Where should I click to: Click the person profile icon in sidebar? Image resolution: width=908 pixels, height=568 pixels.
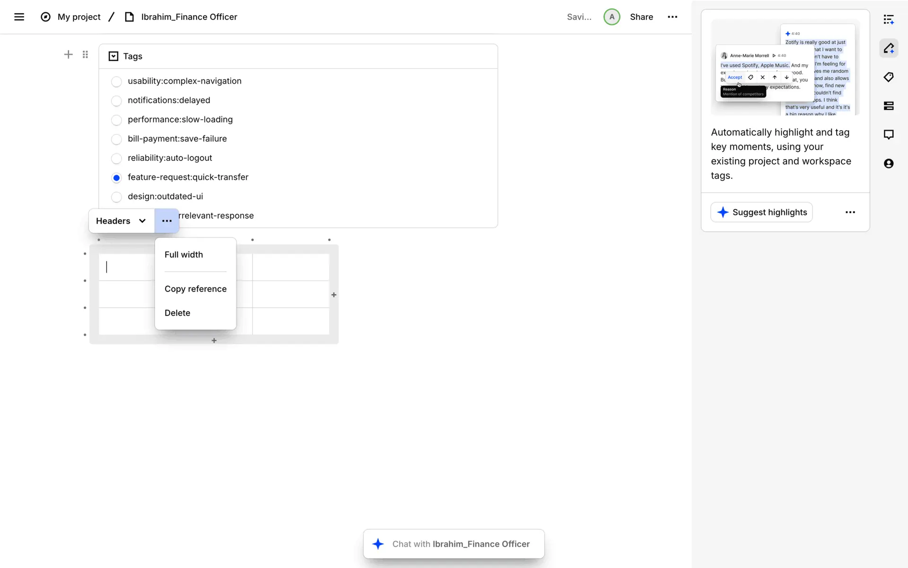tap(889, 163)
